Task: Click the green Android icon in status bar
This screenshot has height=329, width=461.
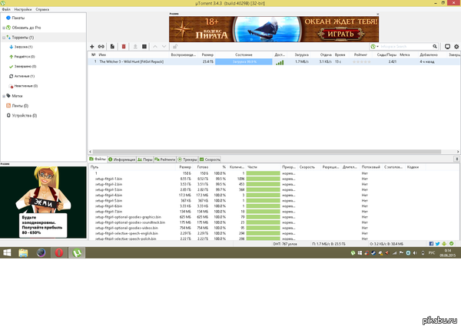Action: [x=444, y=244]
